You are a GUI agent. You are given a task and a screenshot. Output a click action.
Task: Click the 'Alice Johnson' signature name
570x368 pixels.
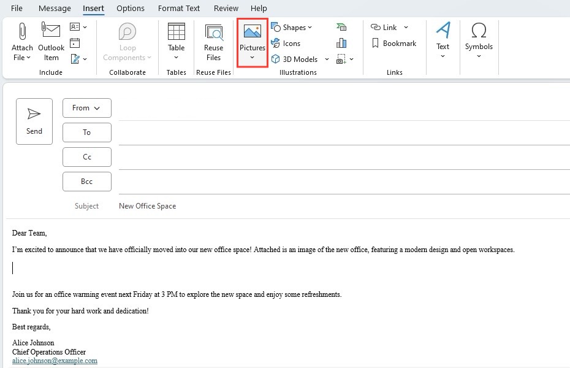pos(33,343)
